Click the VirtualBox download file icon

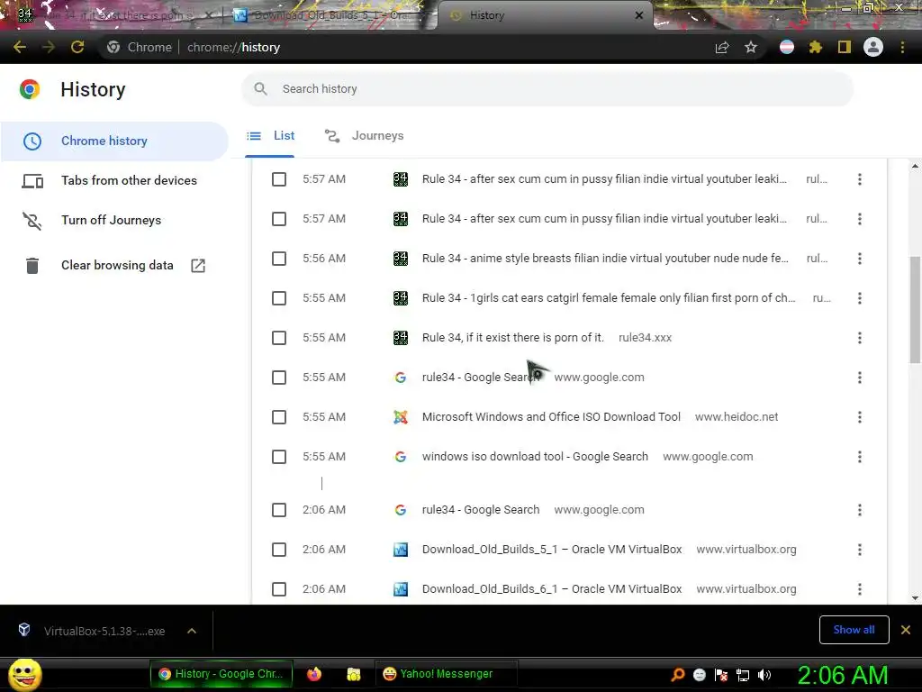(x=24, y=630)
